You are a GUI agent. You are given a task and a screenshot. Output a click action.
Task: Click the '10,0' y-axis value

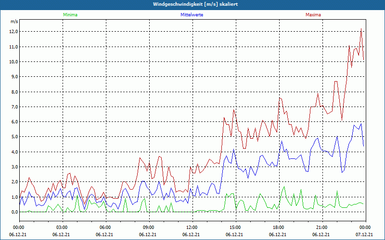[14, 62]
